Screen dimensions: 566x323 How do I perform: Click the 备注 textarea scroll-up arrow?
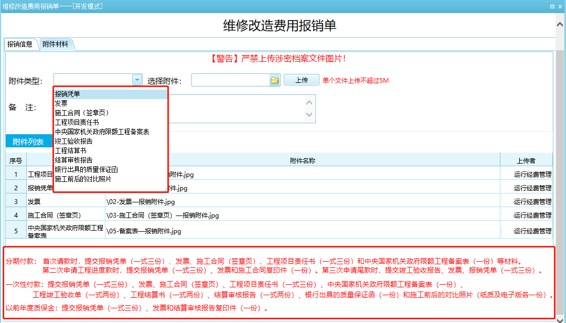click(x=309, y=102)
